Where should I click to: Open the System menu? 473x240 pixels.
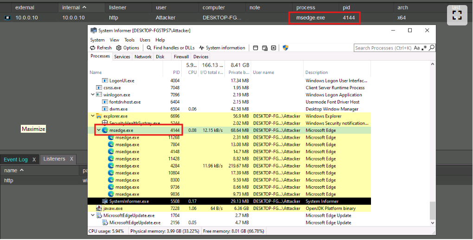(97, 40)
